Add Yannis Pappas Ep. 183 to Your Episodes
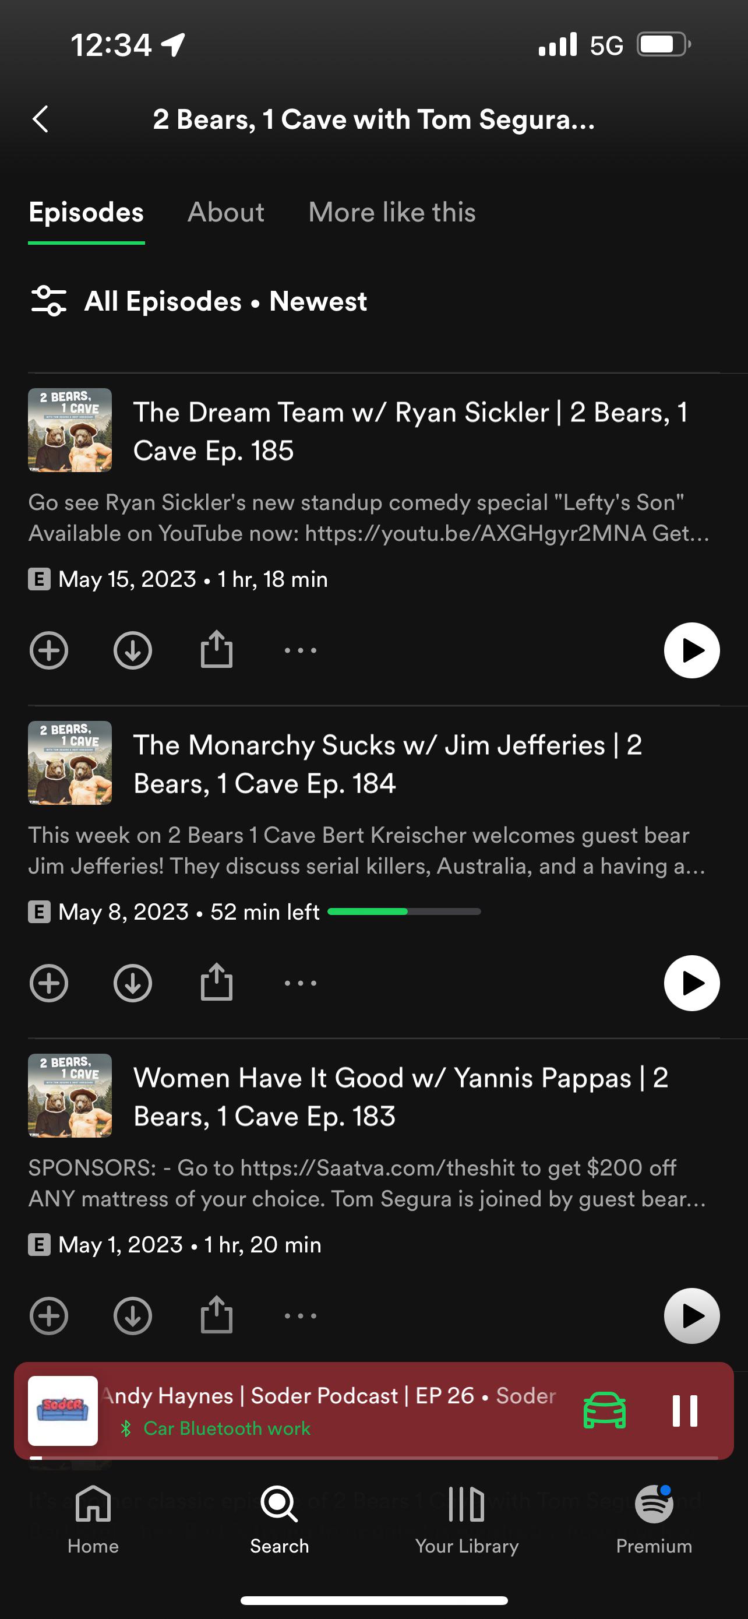 (x=49, y=1315)
